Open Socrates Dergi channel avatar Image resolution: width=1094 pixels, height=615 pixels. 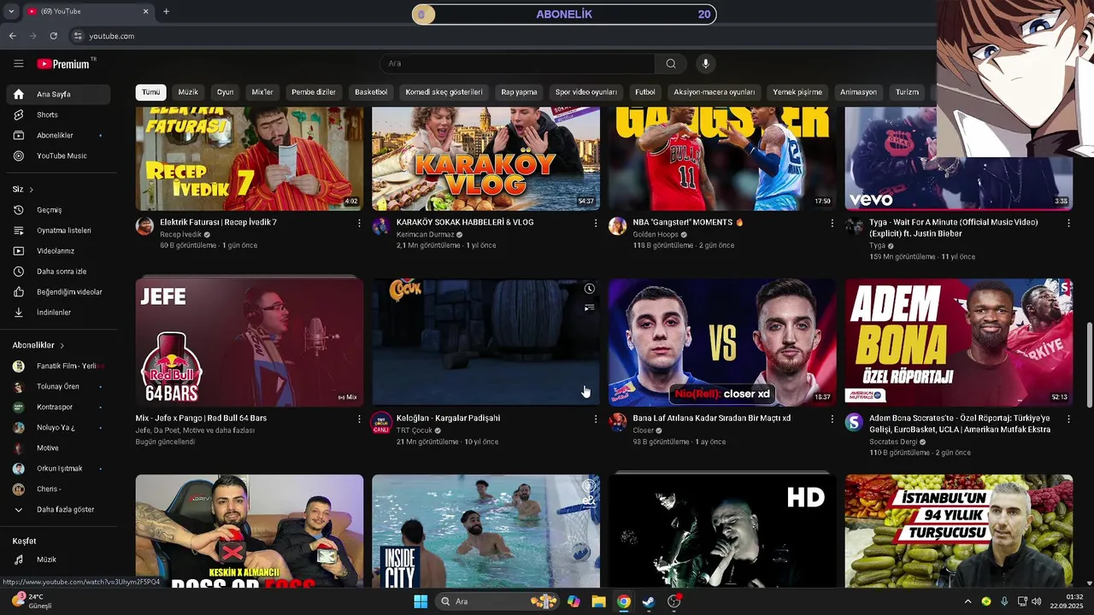(x=854, y=423)
